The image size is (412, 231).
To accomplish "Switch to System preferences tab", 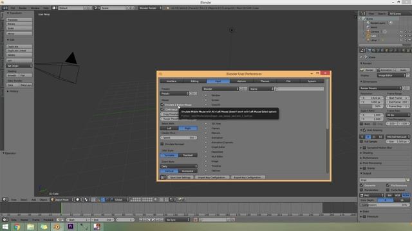I will click(x=312, y=81).
